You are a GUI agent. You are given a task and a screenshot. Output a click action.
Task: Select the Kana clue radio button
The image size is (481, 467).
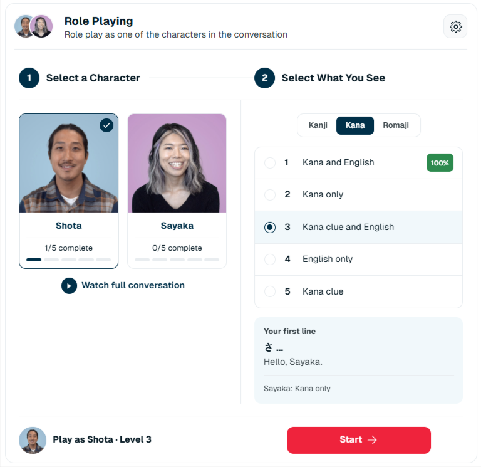[x=270, y=291]
